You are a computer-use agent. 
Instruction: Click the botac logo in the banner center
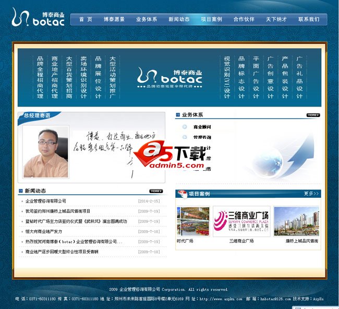[x=169, y=77]
